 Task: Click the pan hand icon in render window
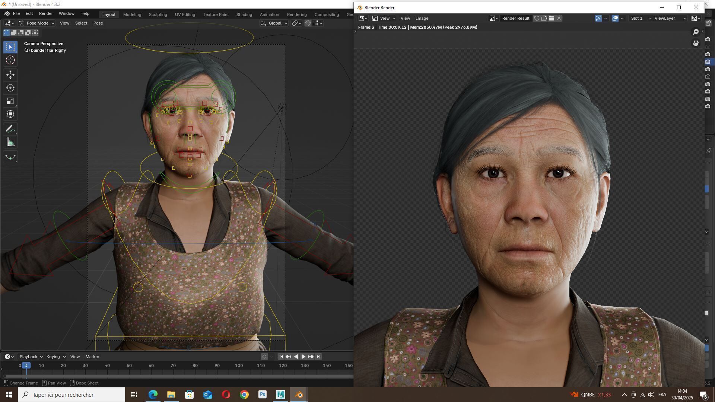tap(695, 43)
